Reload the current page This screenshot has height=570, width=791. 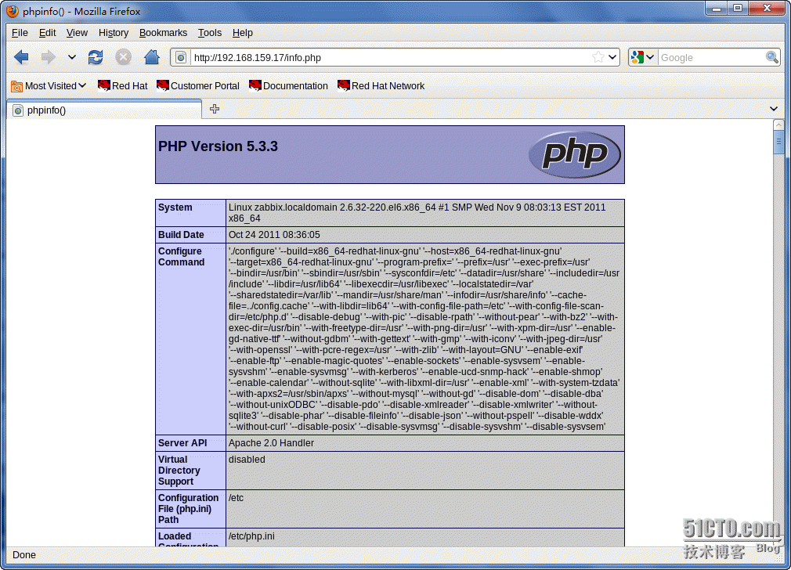pos(96,57)
